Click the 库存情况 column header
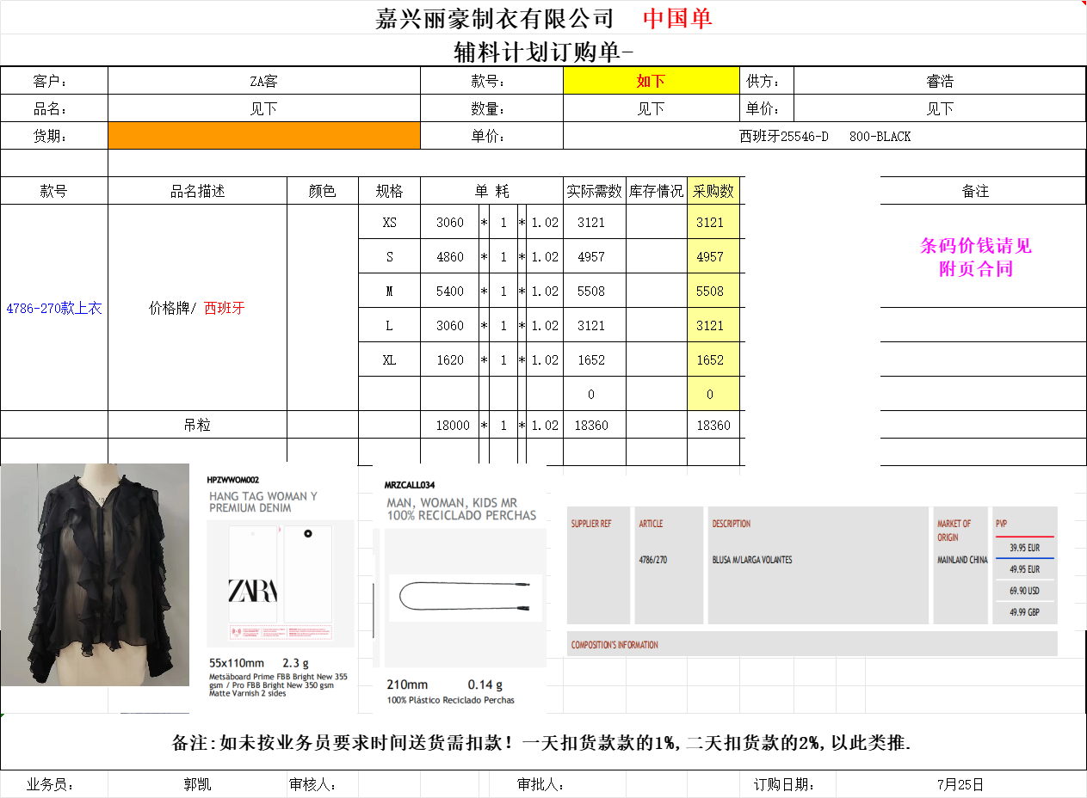The image size is (1087, 798). pyautogui.click(x=656, y=191)
